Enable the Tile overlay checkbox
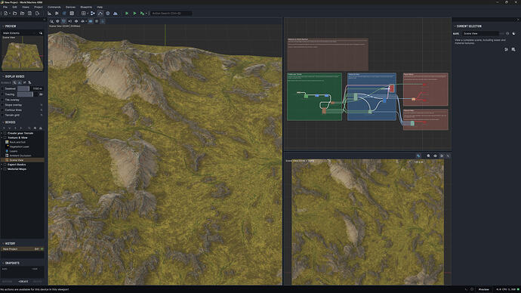The width and height of the screenshot is (521, 293). click(x=3, y=100)
